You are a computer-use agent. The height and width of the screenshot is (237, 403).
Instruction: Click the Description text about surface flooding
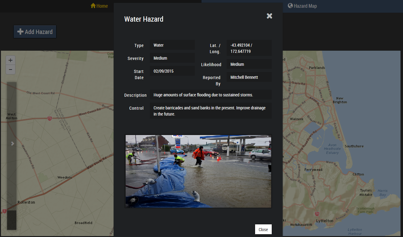(210, 95)
